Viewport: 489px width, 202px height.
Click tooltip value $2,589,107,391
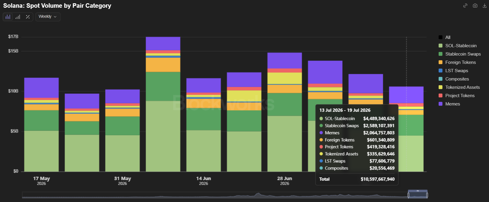point(379,126)
